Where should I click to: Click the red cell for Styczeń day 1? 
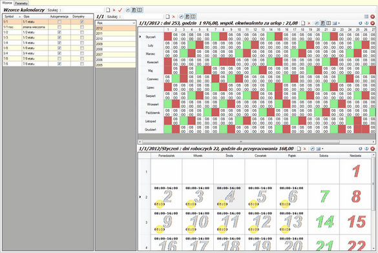(168, 37)
